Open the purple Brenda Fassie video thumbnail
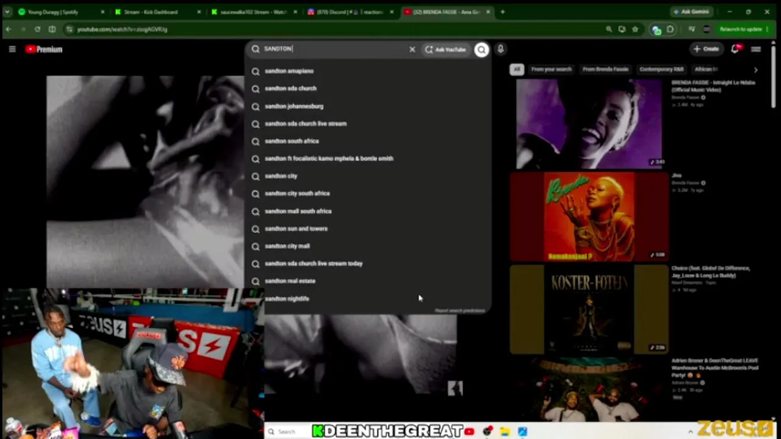This screenshot has width=781, height=439. click(589, 124)
